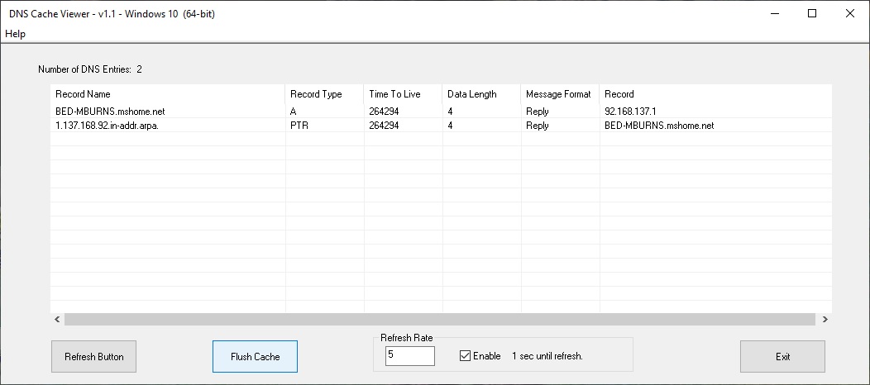Click the Refresh Button
The width and height of the screenshot is (870, 385).
click(93, 357)
